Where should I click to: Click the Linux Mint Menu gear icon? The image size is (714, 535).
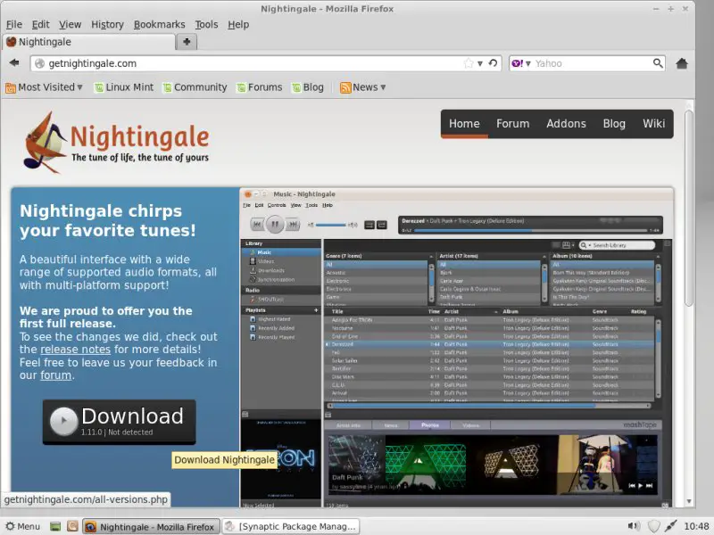click(x=10, y=526)
